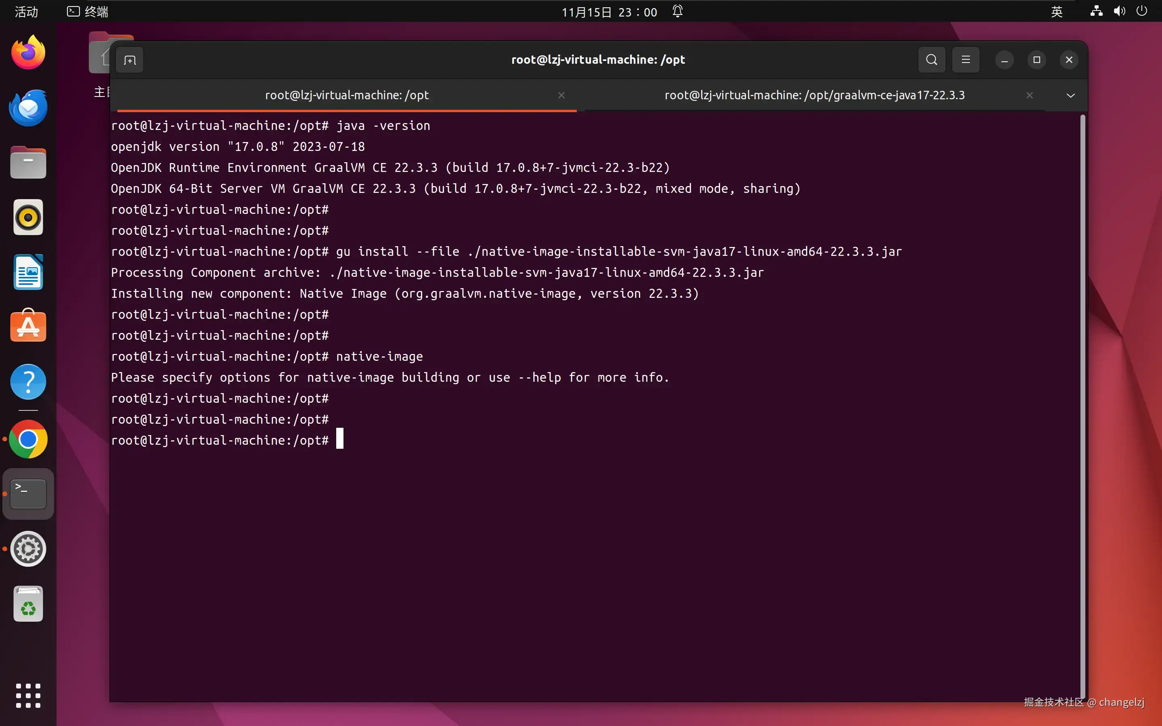Switch to the graalvm-ce-java17-22.3.3 tab
The height and width of the screenshot is (726, 1162).
pyautogui.click(x=814, y=95)
